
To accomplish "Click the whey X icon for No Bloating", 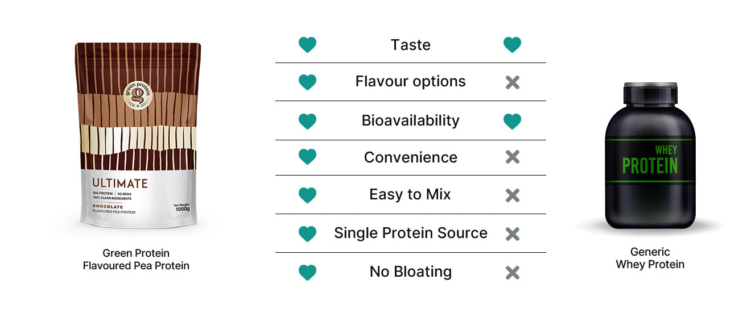I will [x=512, y=273].
